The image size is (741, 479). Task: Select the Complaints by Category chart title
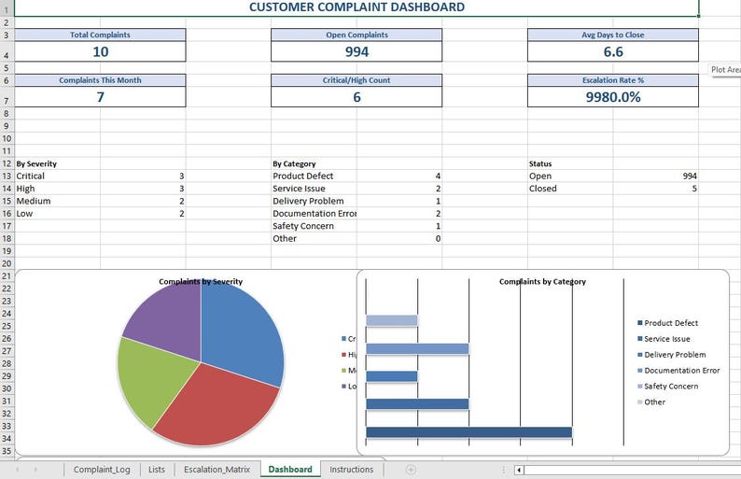pyautogui.click(x=542, y=282)
